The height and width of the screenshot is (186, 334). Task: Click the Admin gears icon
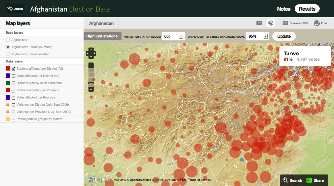click(x=10, y=9)
